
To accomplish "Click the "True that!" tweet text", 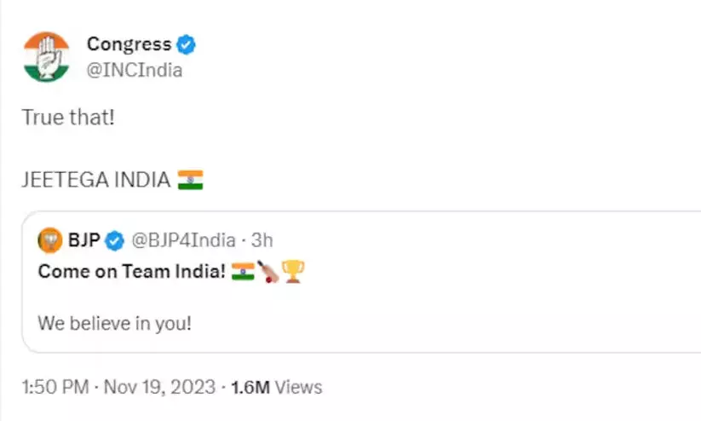I will (67, 118).
